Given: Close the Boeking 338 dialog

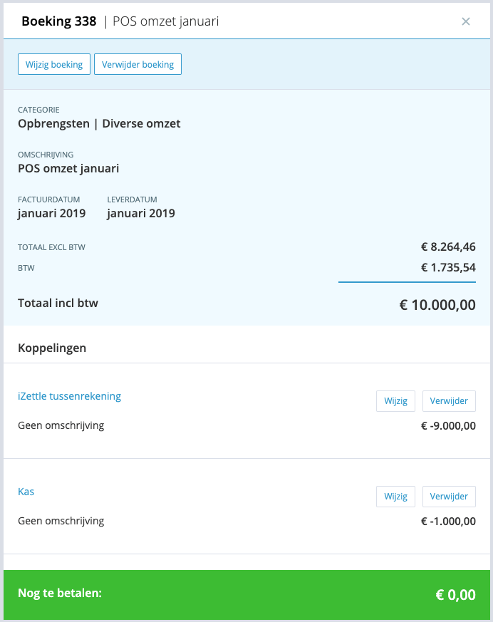Looking at the screenshot, I should pos(466,21).
